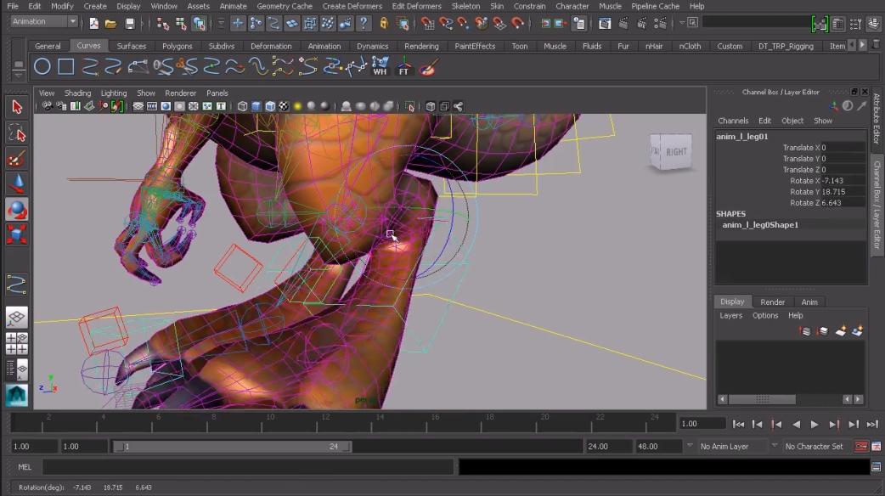Click the MEL command line input

[x=247, y=467]
